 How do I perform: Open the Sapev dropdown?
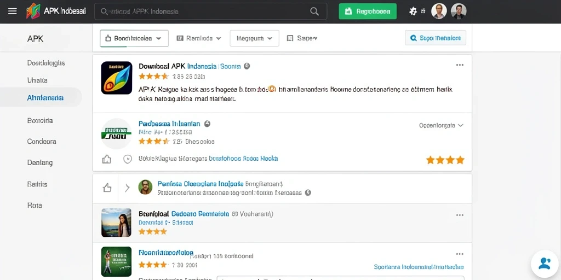coord(302,38)
